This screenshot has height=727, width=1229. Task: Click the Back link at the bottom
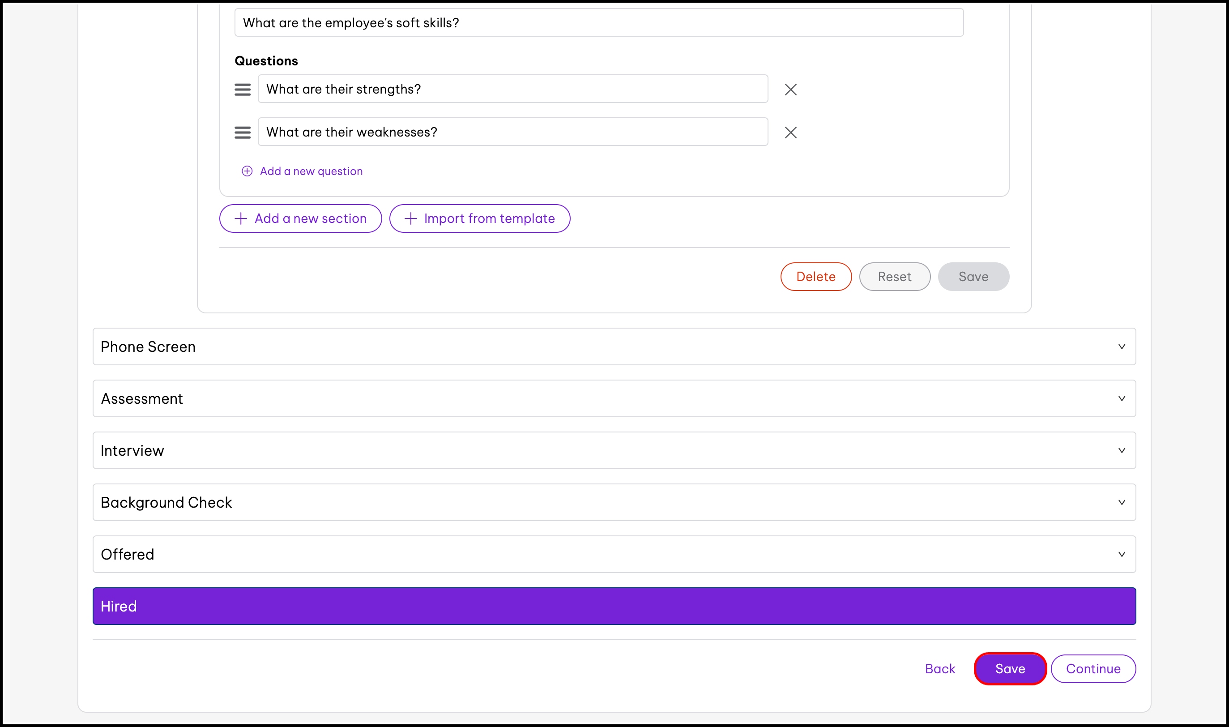[939, 669]
